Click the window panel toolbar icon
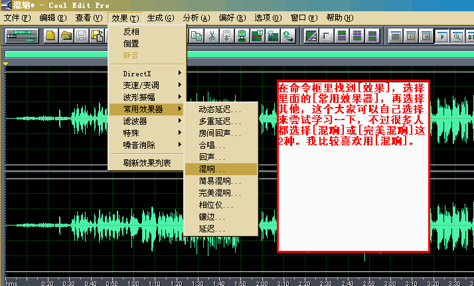Screen dimensions: 474x286 coord(396,36)
